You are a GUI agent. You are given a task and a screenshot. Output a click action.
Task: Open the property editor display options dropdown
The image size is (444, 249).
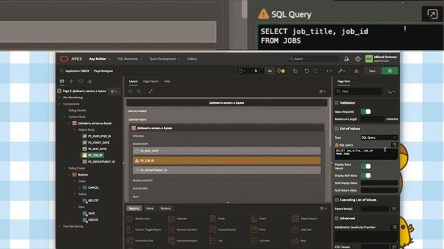[x=391, y=91]
